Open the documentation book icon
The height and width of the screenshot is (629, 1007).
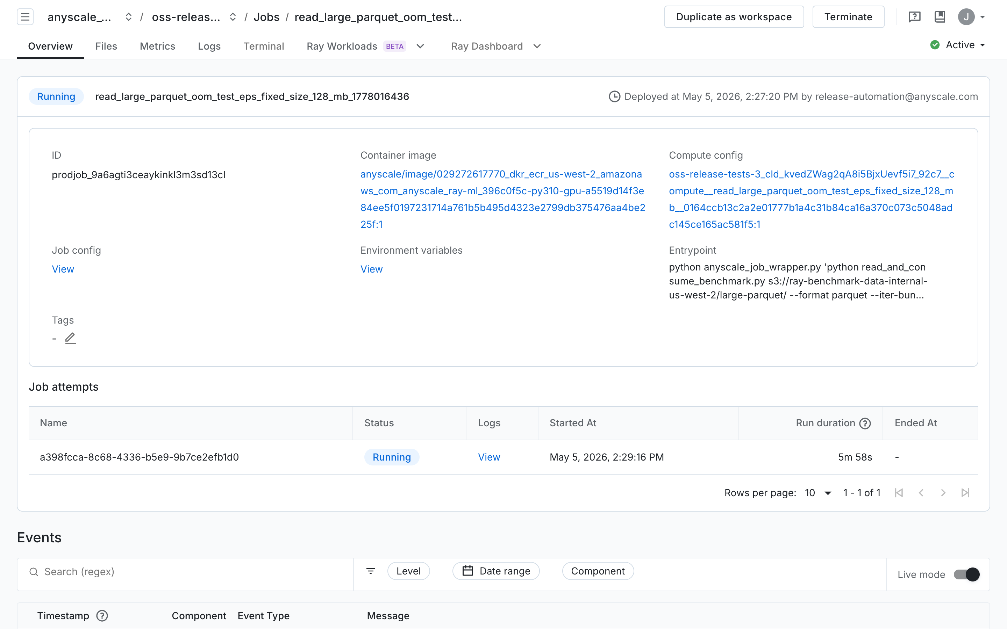[940, 17]
